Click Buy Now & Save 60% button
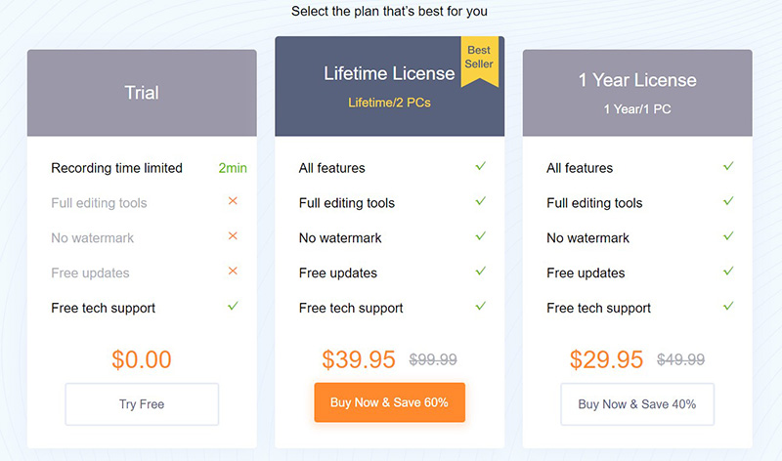Viewport: 782px width, 461px height. (389, 402)
